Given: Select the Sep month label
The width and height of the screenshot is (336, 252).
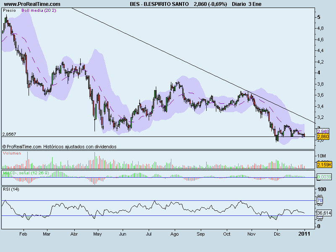Looking at the screenshot, I should pyautogui.click(x=201, y=234).
